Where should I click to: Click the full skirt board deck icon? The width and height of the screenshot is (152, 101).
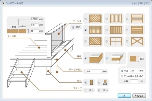click(x=96, y=58)
